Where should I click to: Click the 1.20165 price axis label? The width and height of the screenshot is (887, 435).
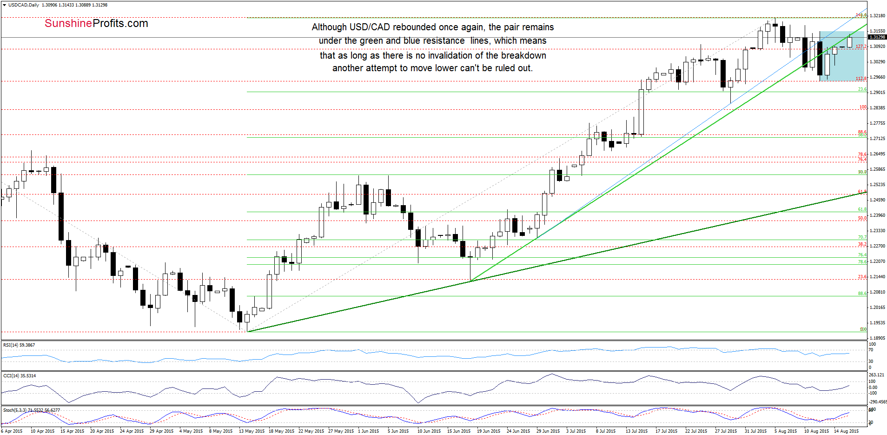coord(878,308)
